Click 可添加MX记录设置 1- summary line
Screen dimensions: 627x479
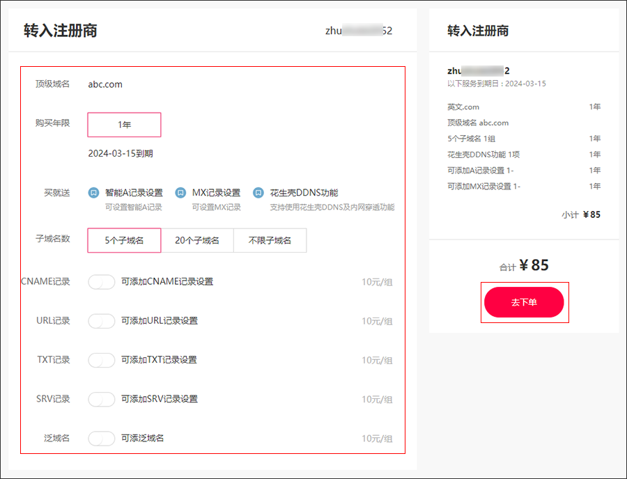(483, 187)
